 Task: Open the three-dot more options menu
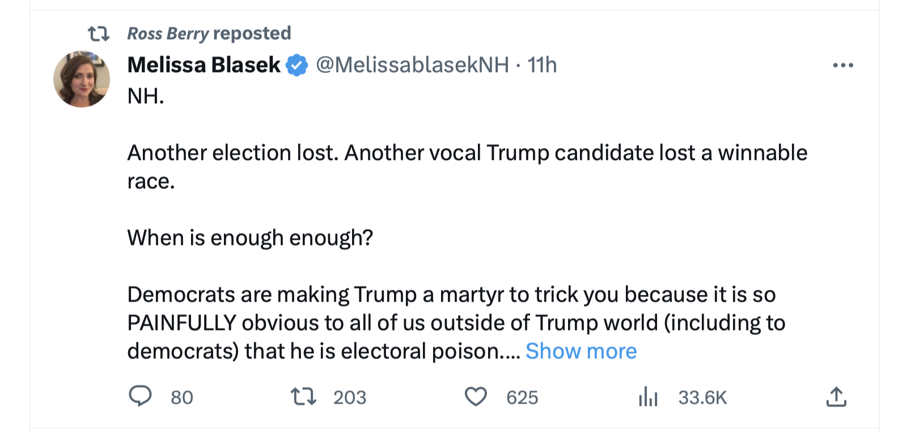click(x=843, y=65)
